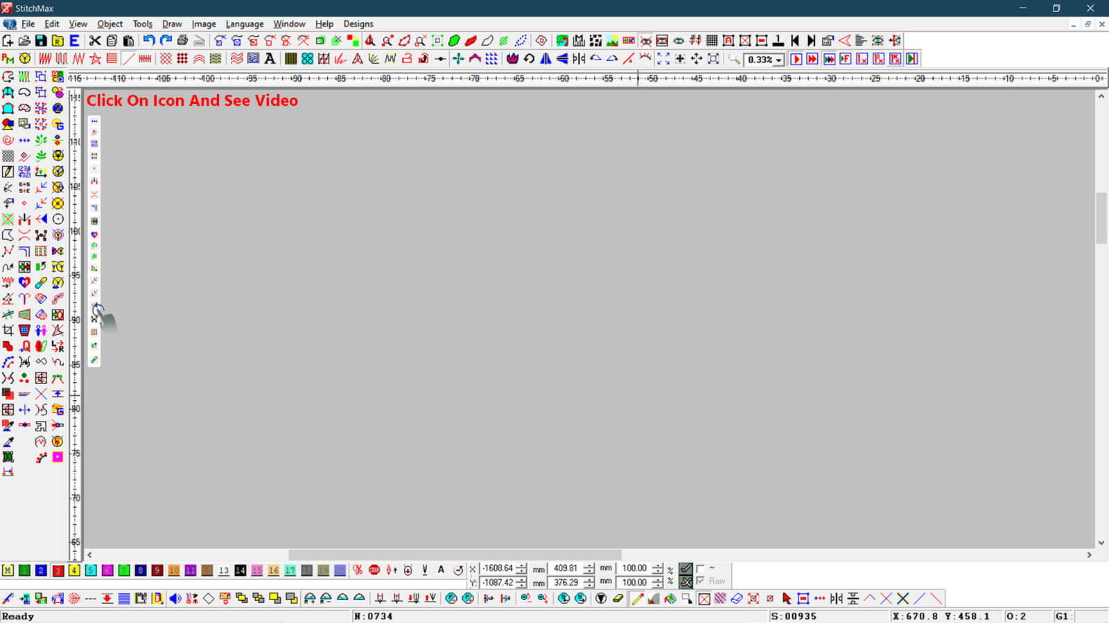The height and width of the screenshot is (623, 1109).
Task: Open the Object menu
Action: pos(110,24)
